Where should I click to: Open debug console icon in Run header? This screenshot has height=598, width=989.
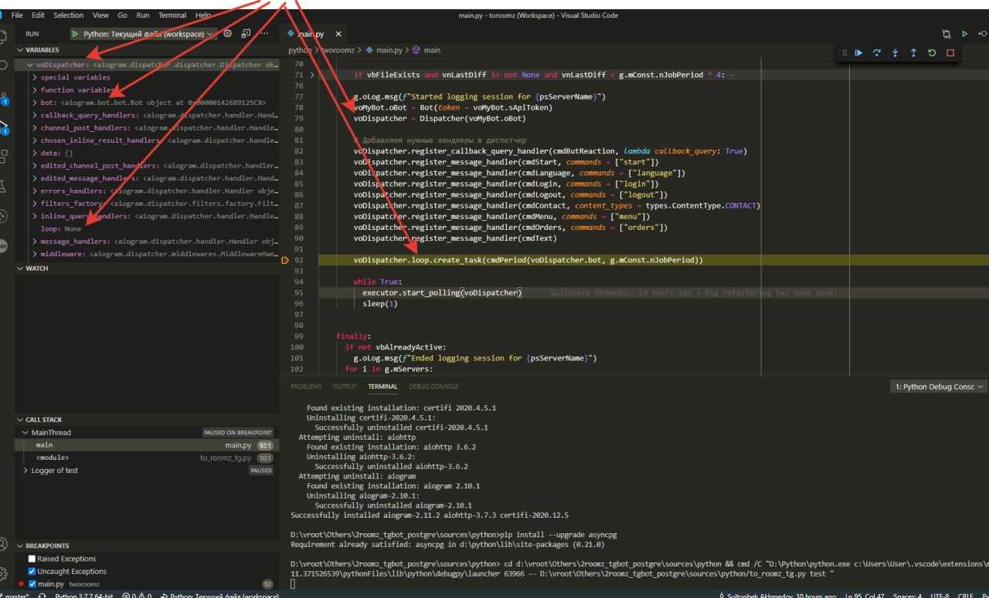[246, 34]
